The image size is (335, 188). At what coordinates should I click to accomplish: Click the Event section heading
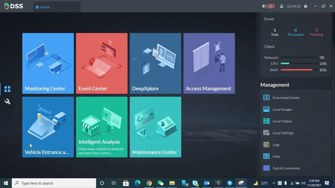(x=269, y=19)
